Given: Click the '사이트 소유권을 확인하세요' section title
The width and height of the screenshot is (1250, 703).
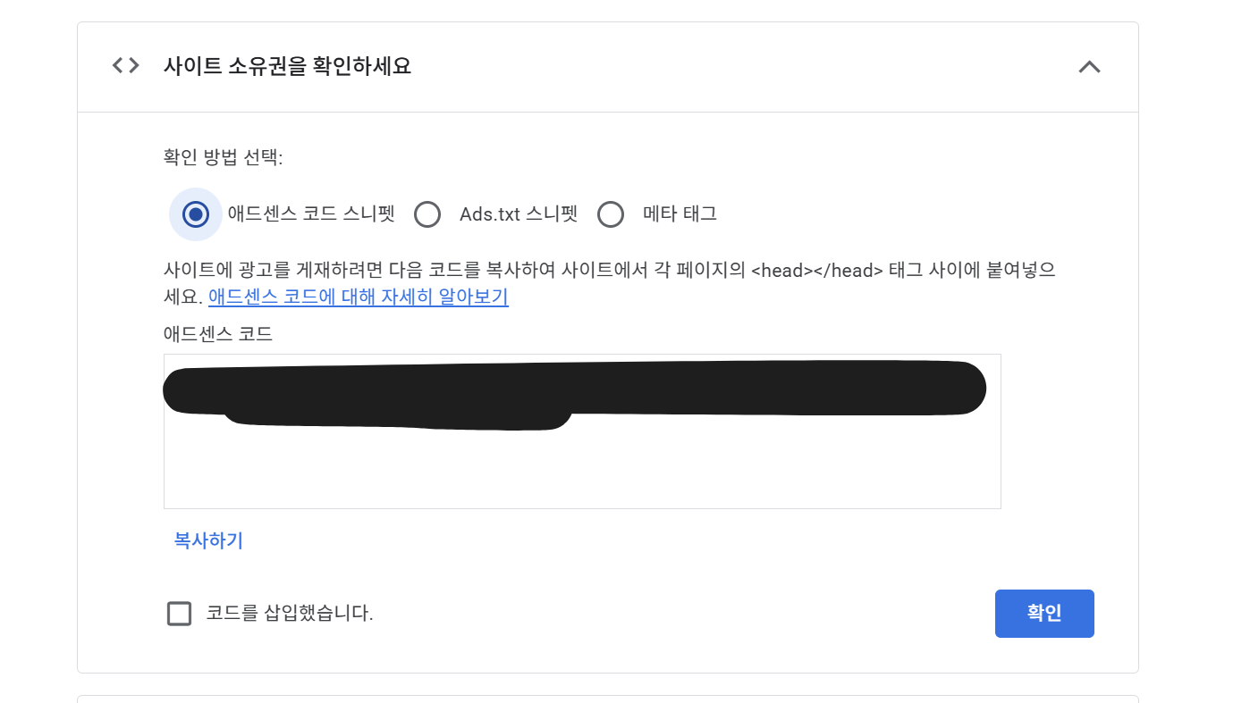Looking at the screenshot, I should tap(287, 66).
